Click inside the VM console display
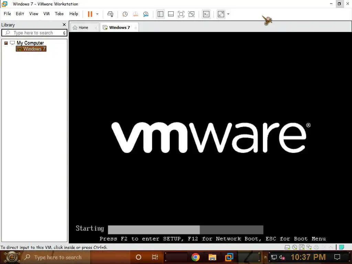Screen dimensions: 352x264 [210, 137]
